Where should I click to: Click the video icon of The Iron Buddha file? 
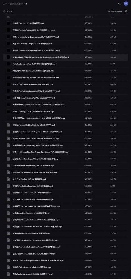pyautogui.click(x=8, y=125)
